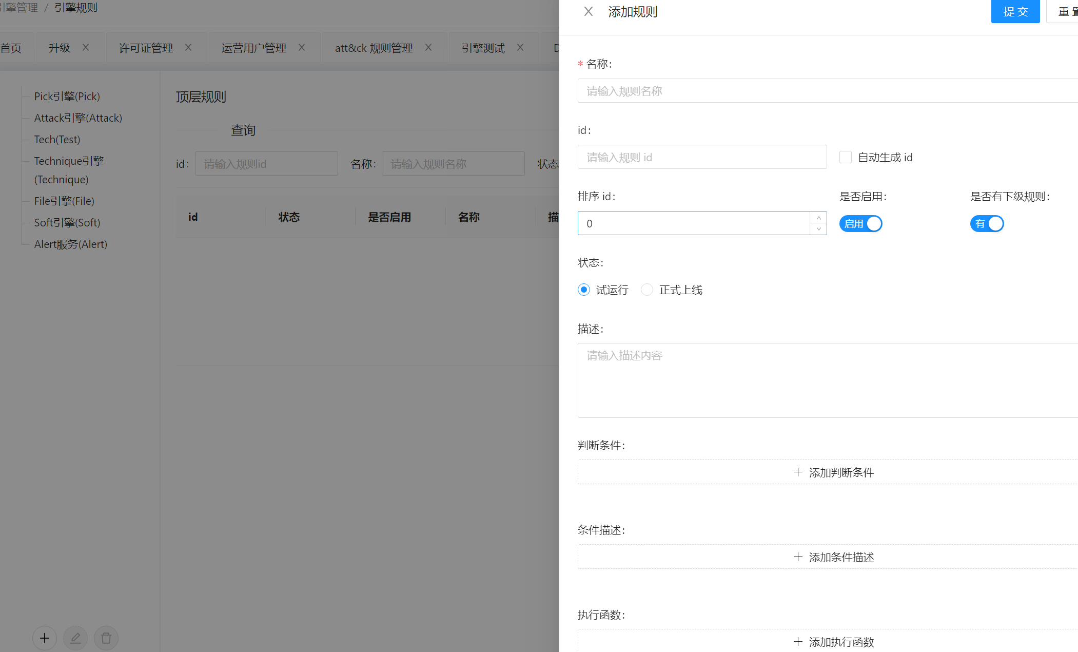Close the att&ck 规则管理 tab
Screen dimensions: 1078x652
pyautogui.click(x=428, y=47)
